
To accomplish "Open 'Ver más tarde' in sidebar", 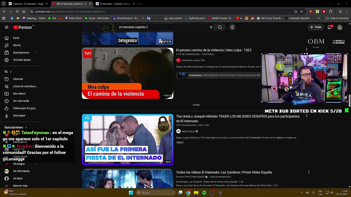I will (x=21, y=101).
